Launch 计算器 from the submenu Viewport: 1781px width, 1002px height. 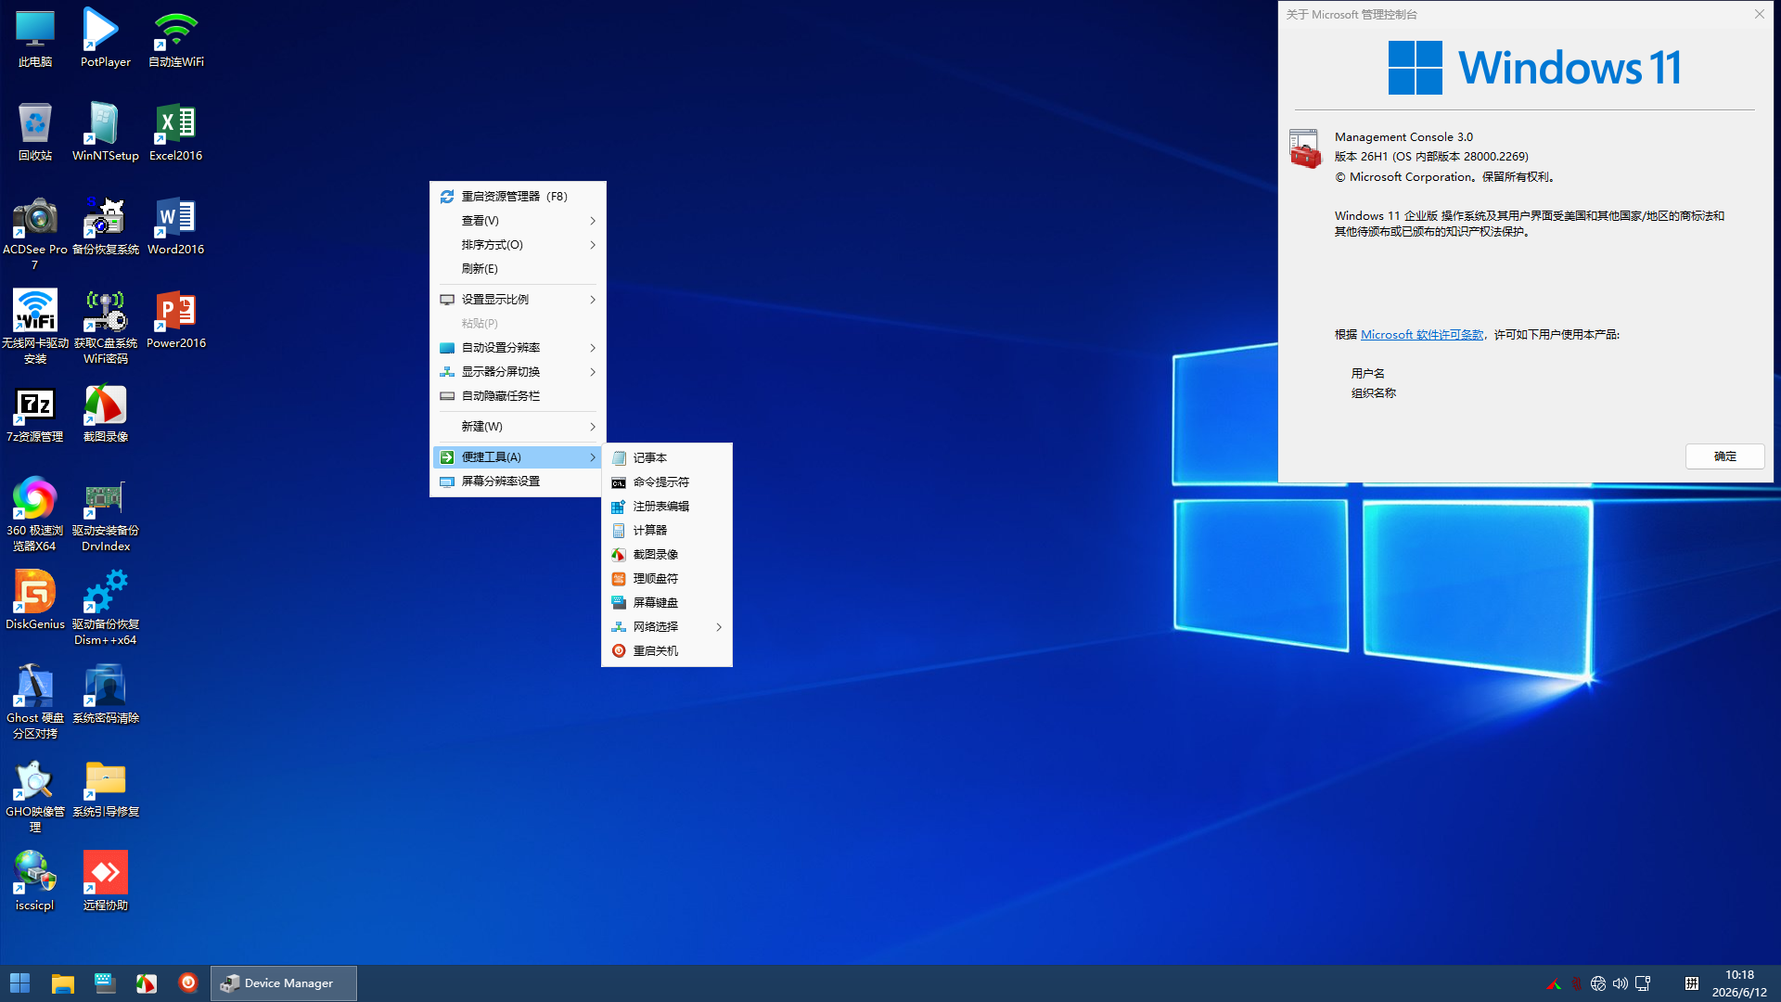(x=667, y=531)
